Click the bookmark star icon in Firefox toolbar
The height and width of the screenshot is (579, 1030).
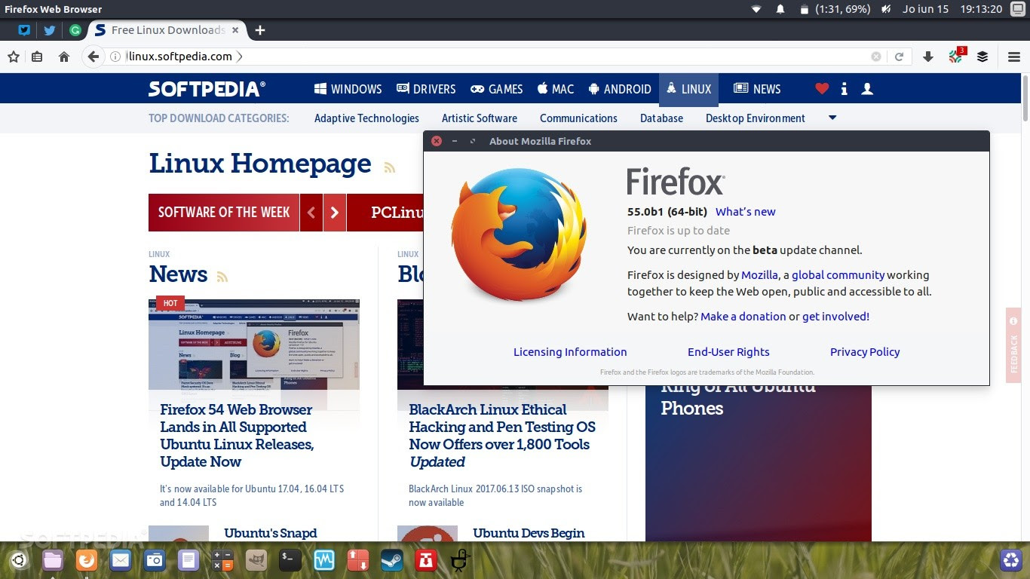13,57
